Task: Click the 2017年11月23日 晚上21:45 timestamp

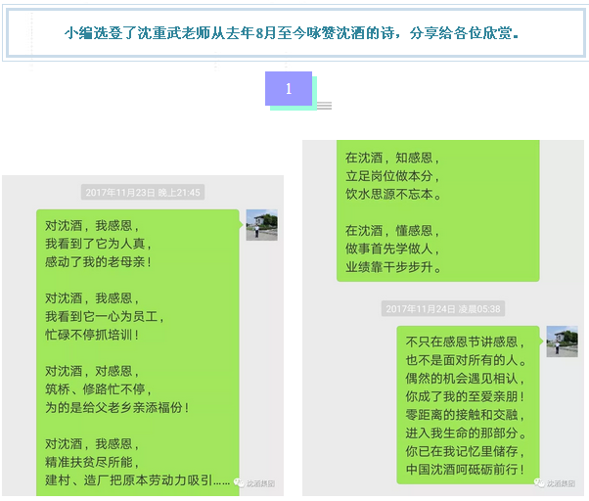Action: click(x=143, y=193)
